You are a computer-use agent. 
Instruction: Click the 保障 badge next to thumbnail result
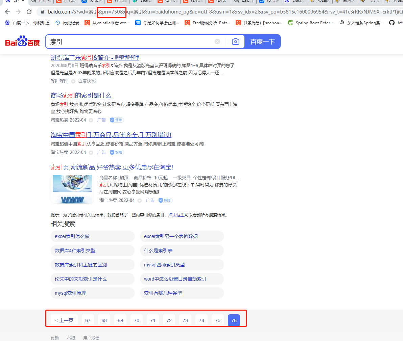165,201
